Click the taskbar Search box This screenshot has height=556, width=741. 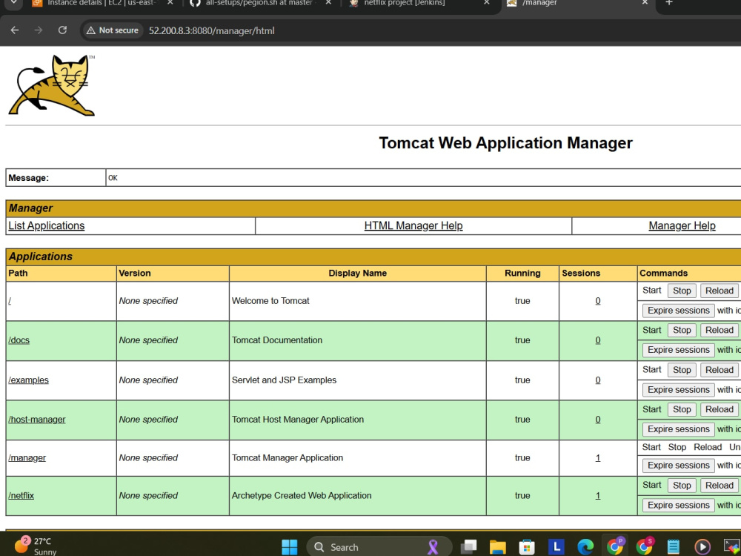[x=378, y=547]
